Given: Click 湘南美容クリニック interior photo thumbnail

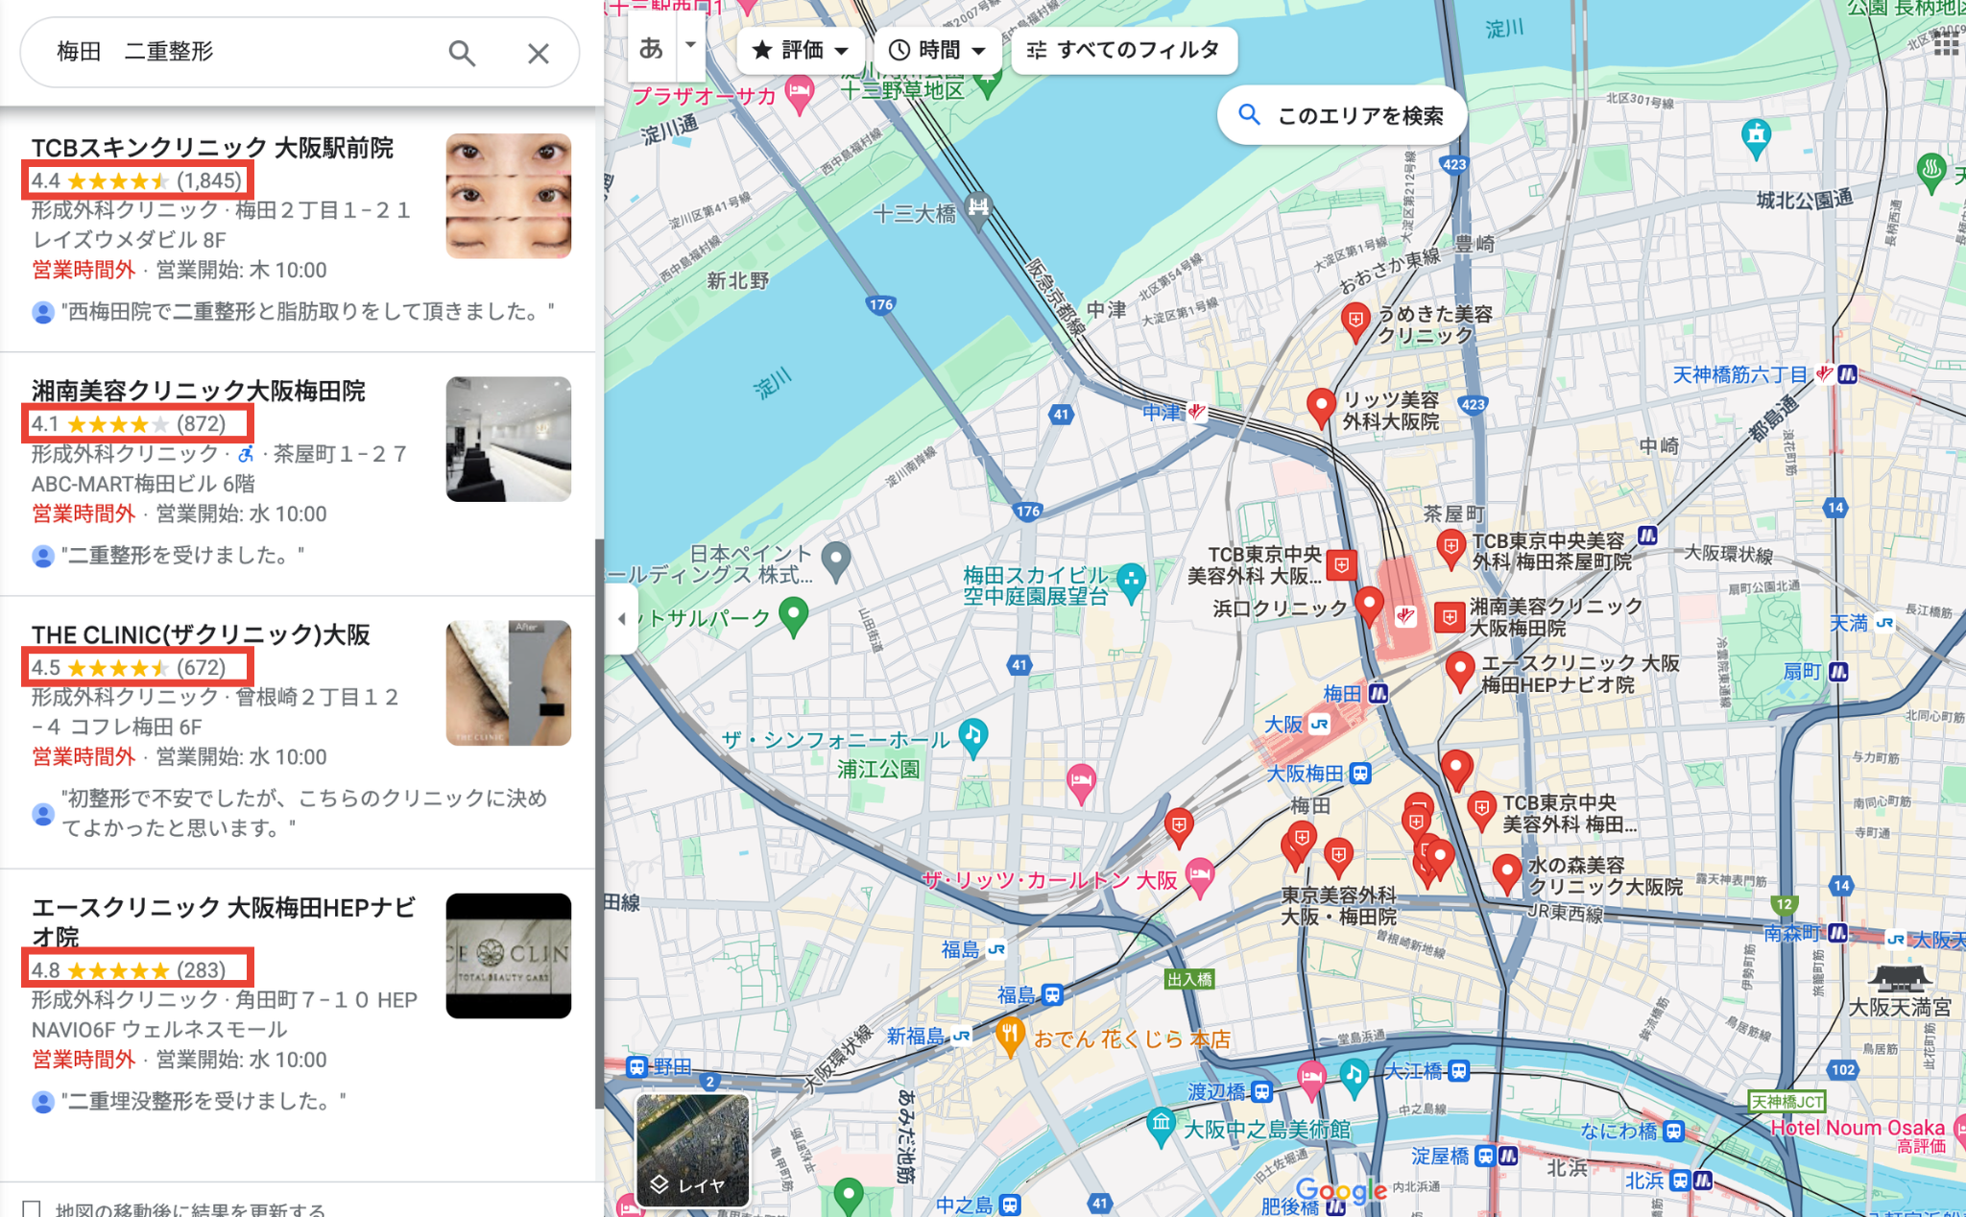Looking at the screenshot, I should click(508, 439).
